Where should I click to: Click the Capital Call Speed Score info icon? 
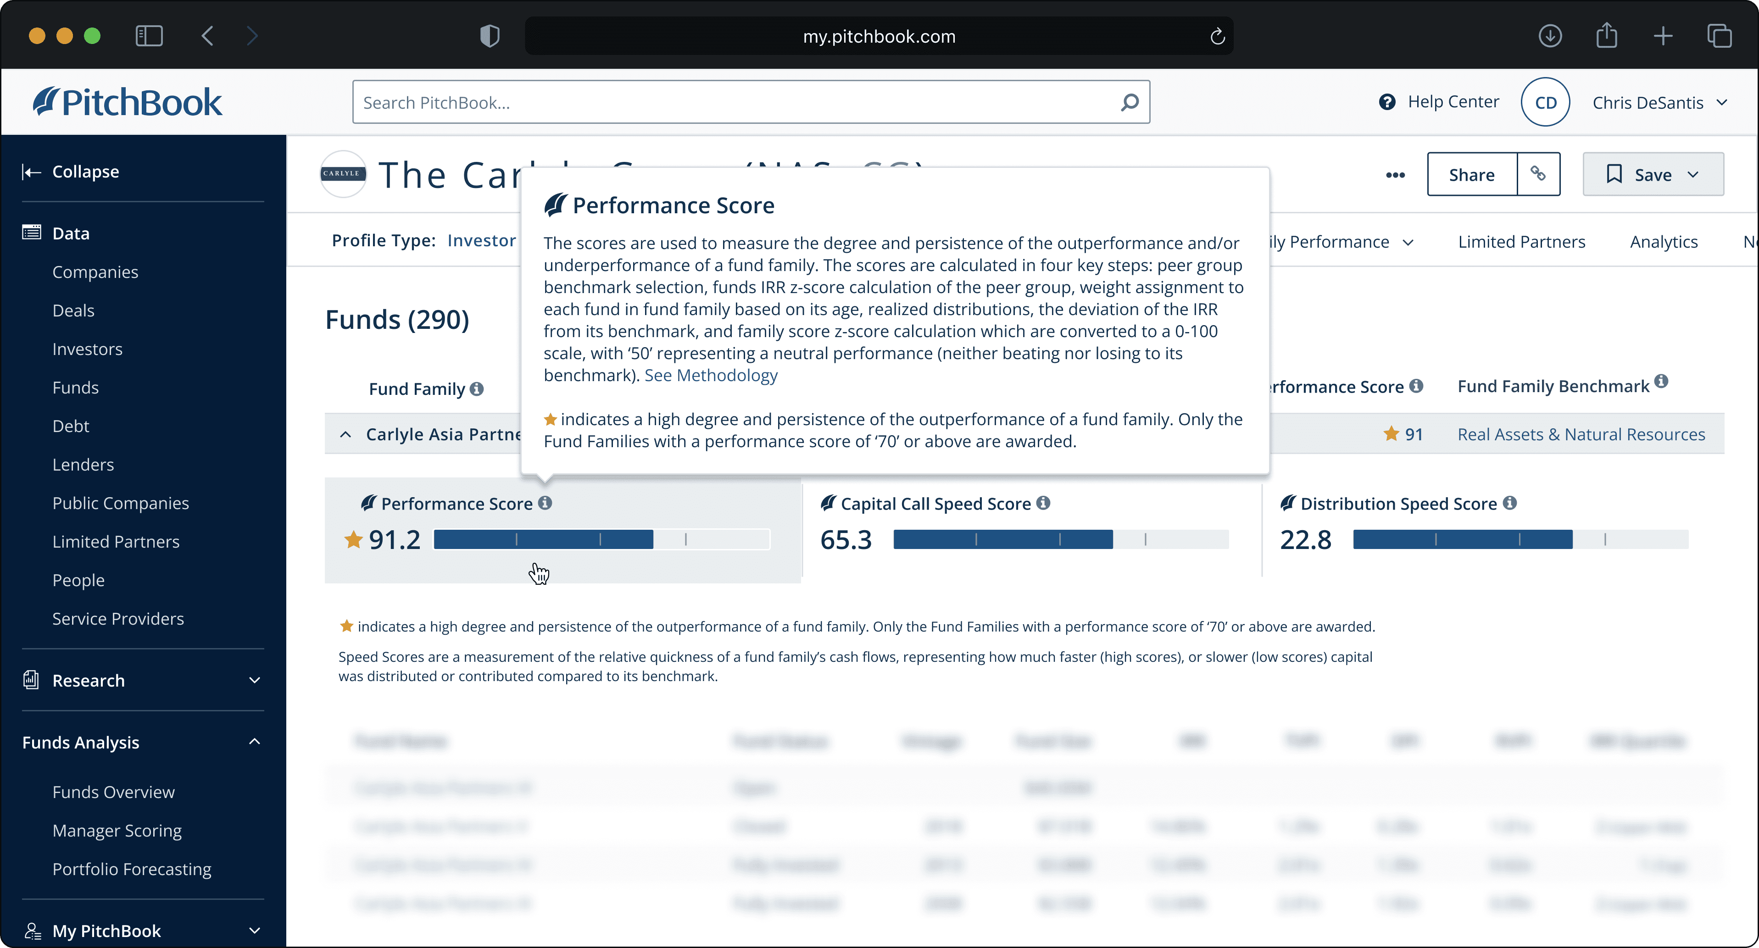(x=1043, y=503)
